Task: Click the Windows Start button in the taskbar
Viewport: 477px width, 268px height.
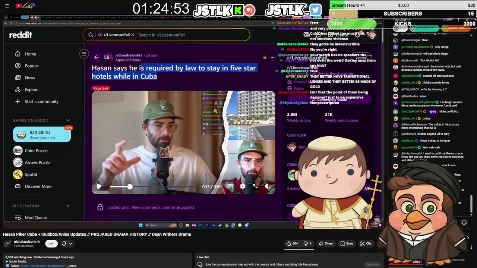Action: (x=140, y=225)
